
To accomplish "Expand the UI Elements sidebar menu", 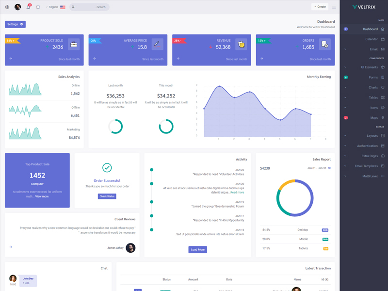I will pos(369,67).
